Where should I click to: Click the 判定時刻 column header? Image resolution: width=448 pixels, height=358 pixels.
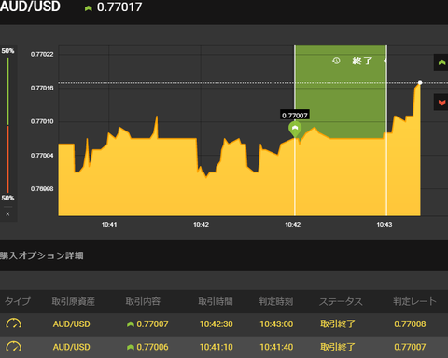click(x=275, y=301)
